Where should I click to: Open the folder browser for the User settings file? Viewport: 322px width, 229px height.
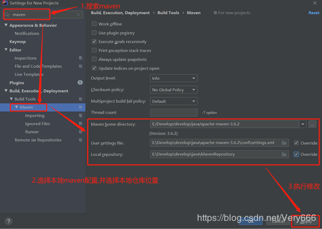click(x=284, y=143)
